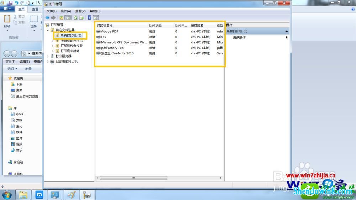Screen dimensions: 356x200
Task: Select the 所有打印机 (5) filter
Action: (71, 36)
